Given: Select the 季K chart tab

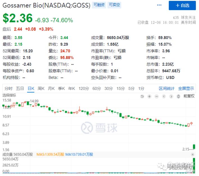Looking at the screenshot, I should (62, 88).
